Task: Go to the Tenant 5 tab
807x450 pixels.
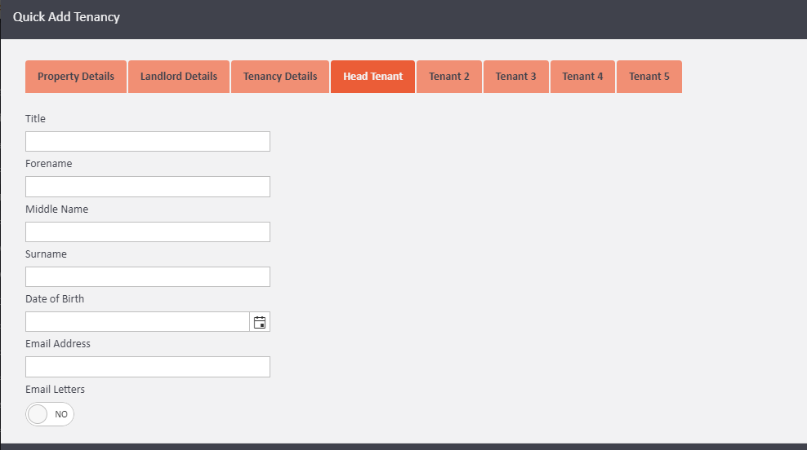Action: (x=649, y=77)
